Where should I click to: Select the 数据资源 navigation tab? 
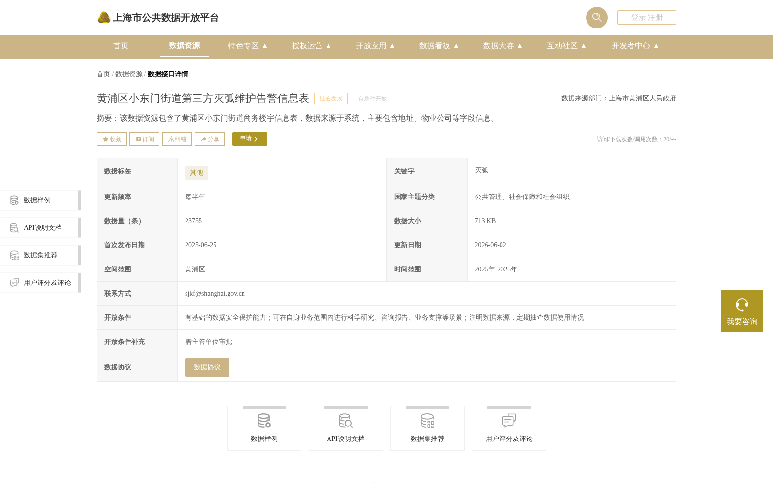185,45
